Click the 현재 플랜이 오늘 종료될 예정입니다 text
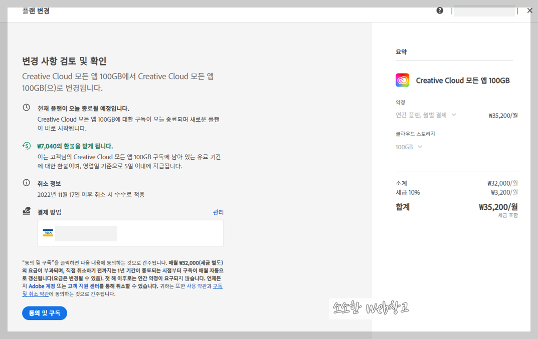Screen dimensions: 538x339 (83, 108)
